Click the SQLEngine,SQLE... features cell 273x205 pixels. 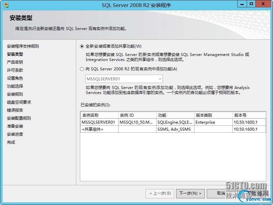click(175, 122)
